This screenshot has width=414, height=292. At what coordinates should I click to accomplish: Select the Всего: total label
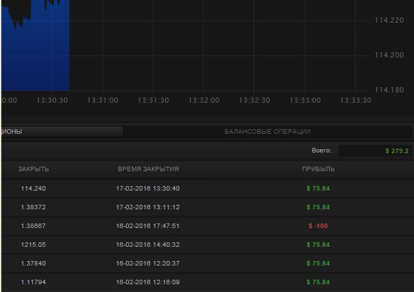point(321,151)
